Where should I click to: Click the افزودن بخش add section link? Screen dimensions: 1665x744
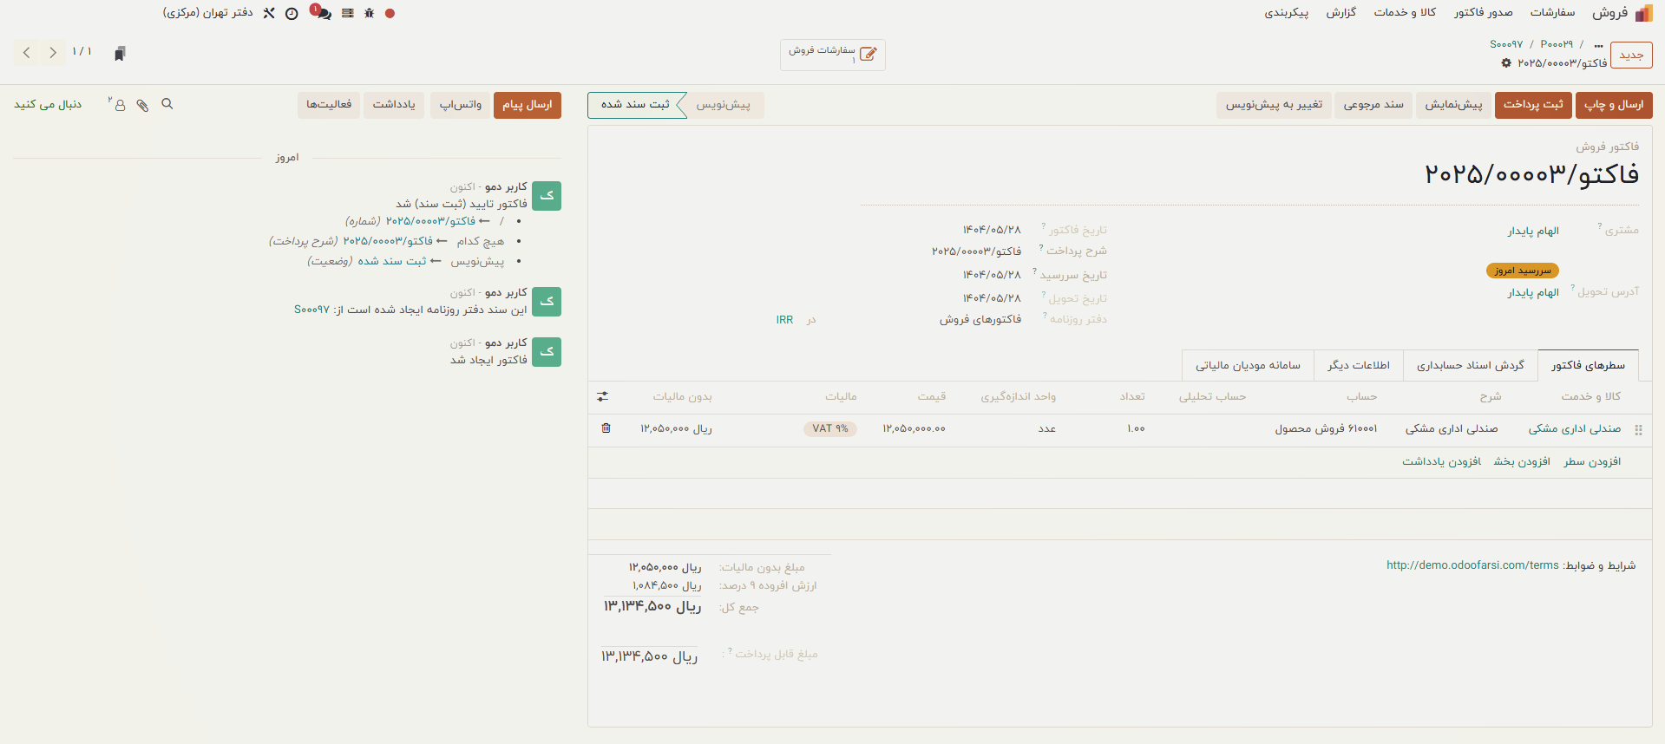(x=1522, y=462)
